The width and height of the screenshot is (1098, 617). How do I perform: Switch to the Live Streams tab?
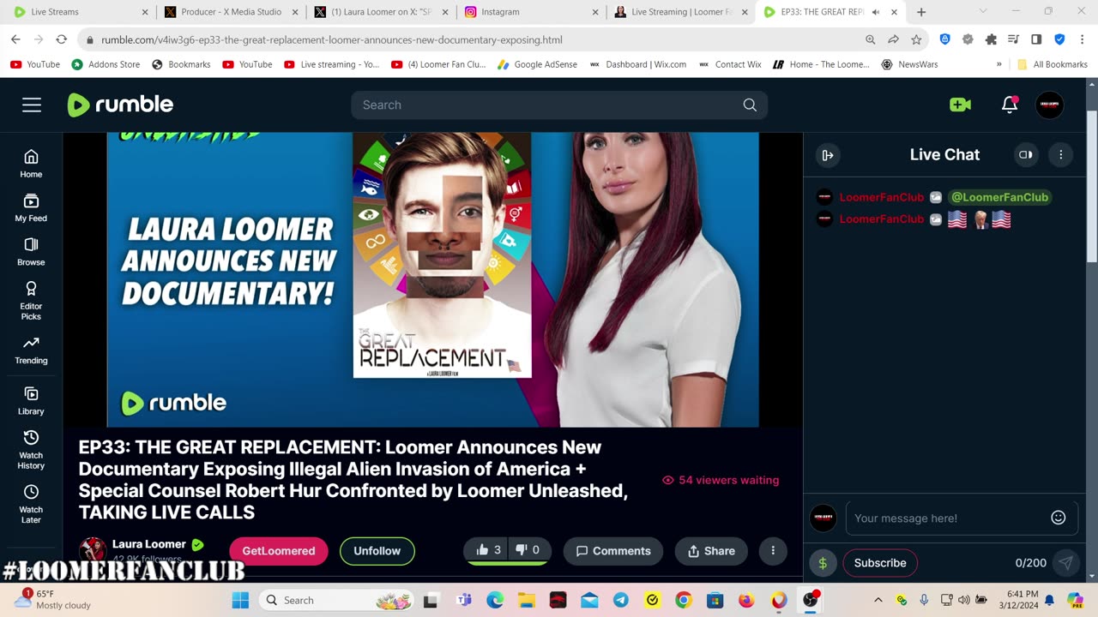(x=79, y=12)
